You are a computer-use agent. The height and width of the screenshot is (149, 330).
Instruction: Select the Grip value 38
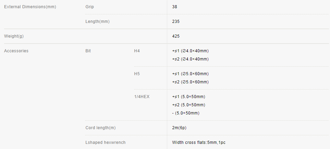[x=174, y=7]
